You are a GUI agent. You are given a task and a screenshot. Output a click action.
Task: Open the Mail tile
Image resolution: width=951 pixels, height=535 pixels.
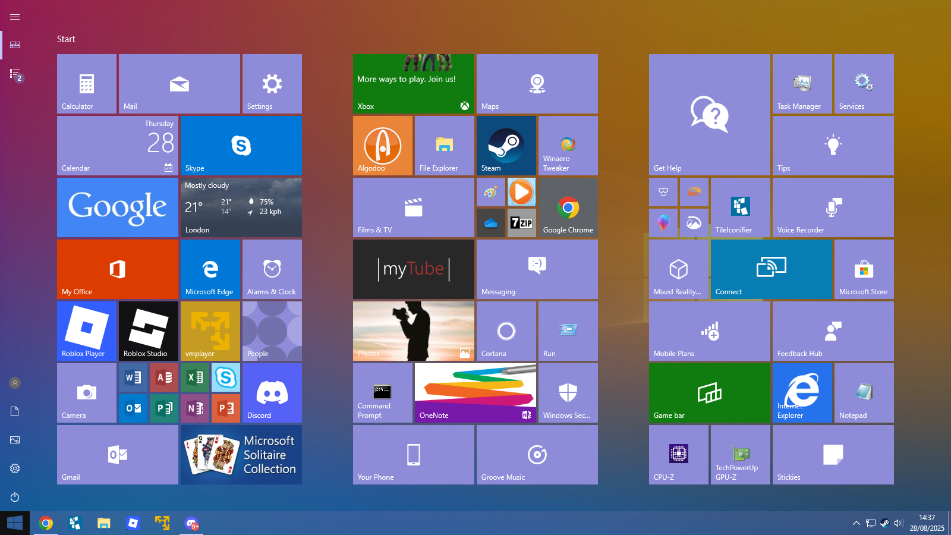pos(180,84)
